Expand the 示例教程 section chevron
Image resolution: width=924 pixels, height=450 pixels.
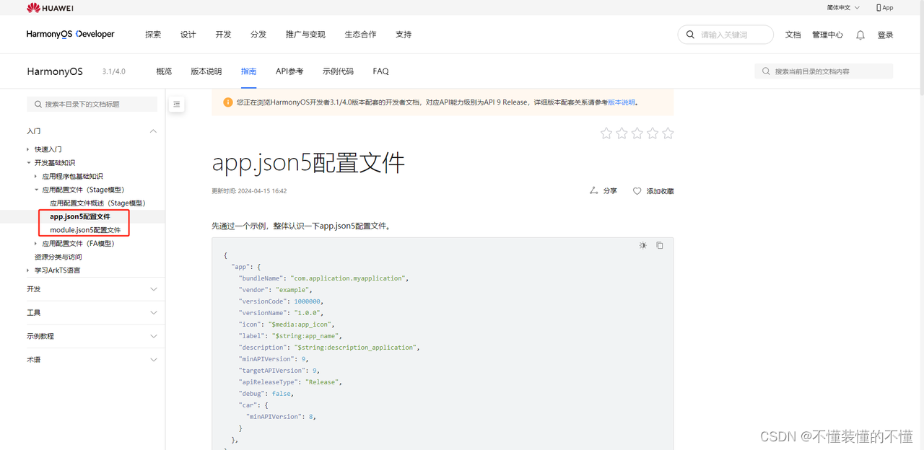point(153,336)
